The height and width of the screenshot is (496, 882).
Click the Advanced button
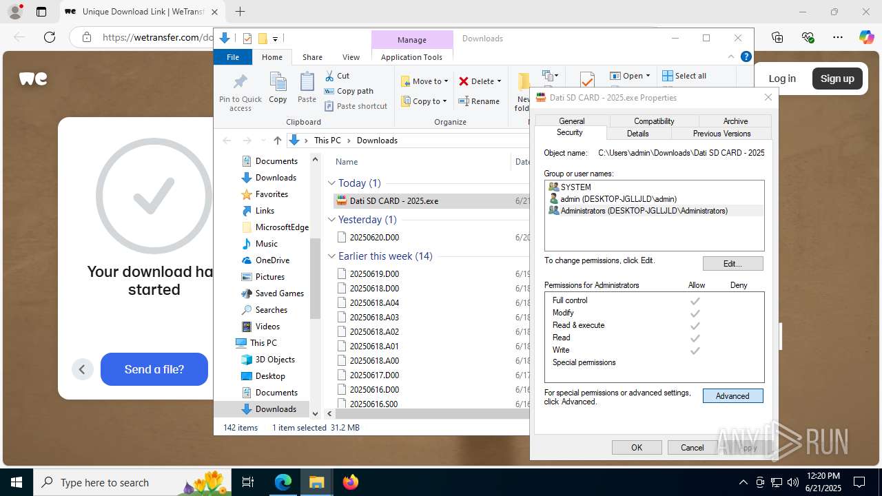[x=732, y=396]
